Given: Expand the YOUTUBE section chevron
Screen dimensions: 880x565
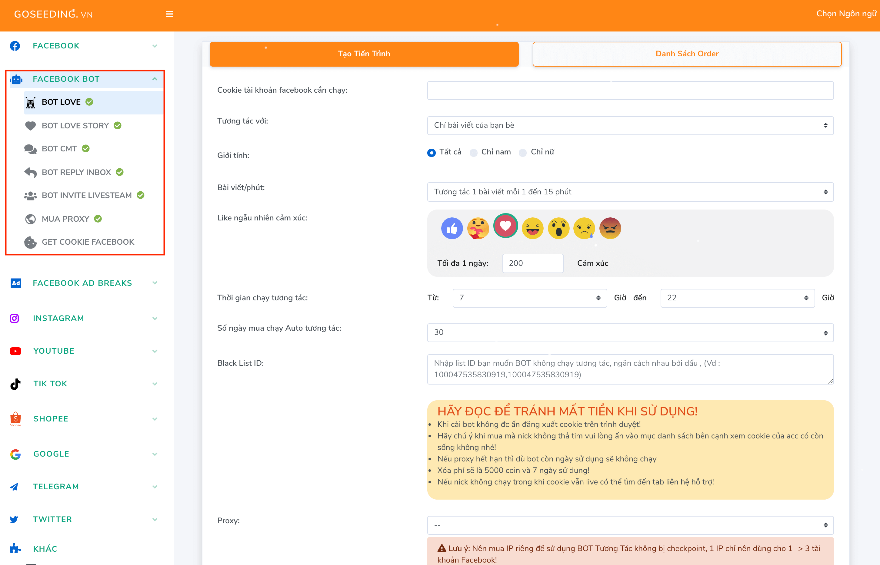Looking at the screenshot, I should coord(155,351).
